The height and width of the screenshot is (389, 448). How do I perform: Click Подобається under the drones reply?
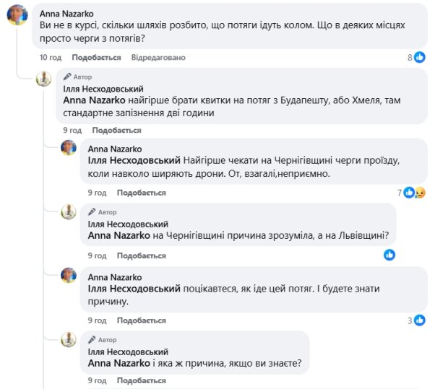pyautogui.click(x=141, y=193)
